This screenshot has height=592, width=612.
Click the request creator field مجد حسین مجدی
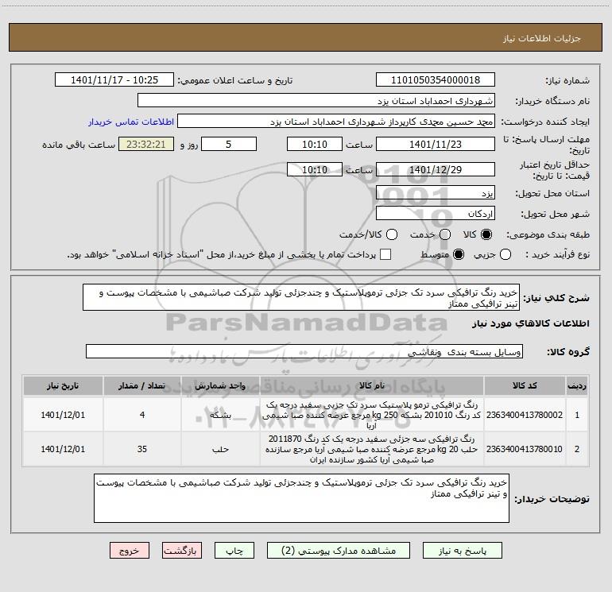click(336, 122)
